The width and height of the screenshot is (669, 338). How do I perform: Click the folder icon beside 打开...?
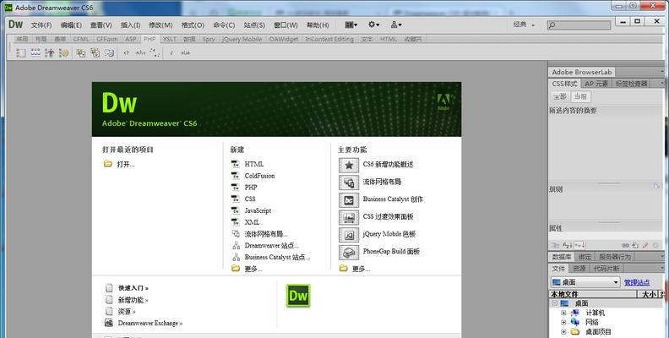108,164
